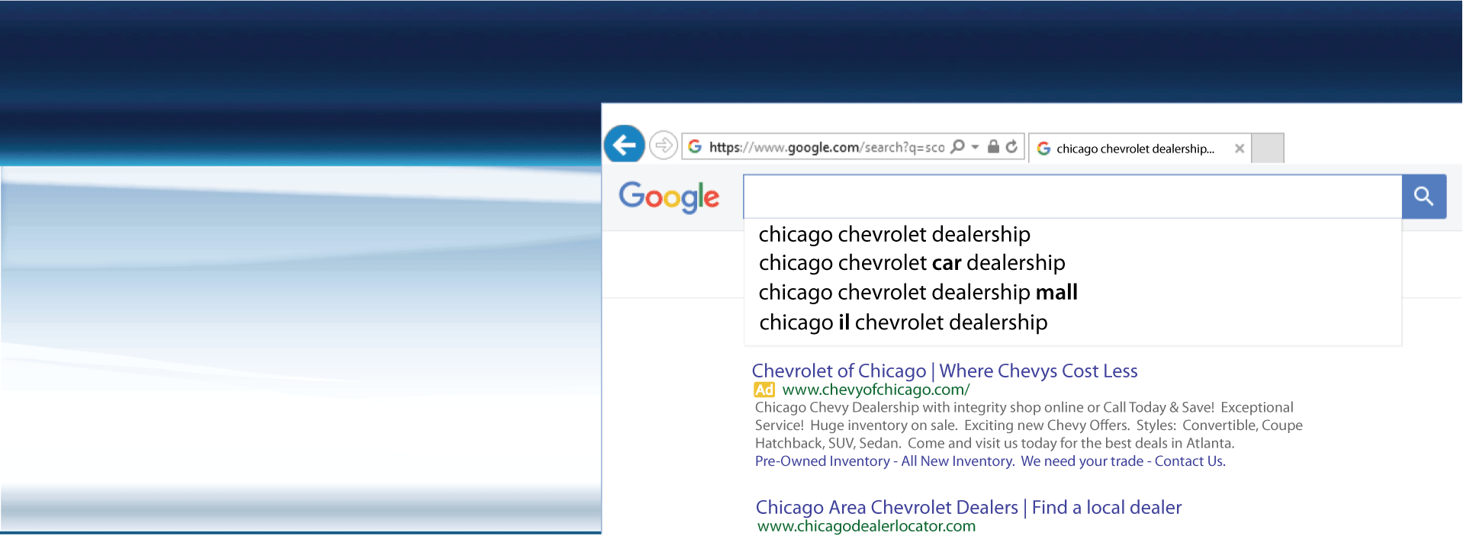1463x536 pixels.
Task: Click the refresh page icon
Action: [1011, 146]
